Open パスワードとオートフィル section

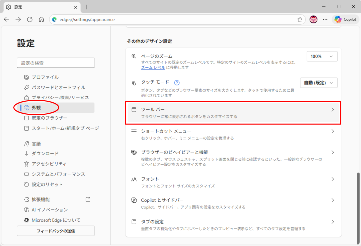pos(56,88)
